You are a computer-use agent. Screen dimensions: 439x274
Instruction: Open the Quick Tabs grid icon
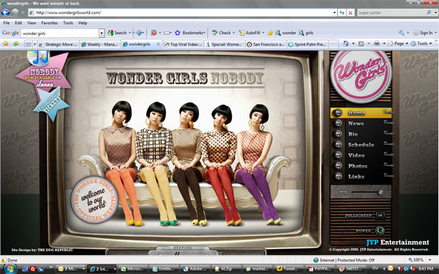pyautogui.click(x=29, y=44)
